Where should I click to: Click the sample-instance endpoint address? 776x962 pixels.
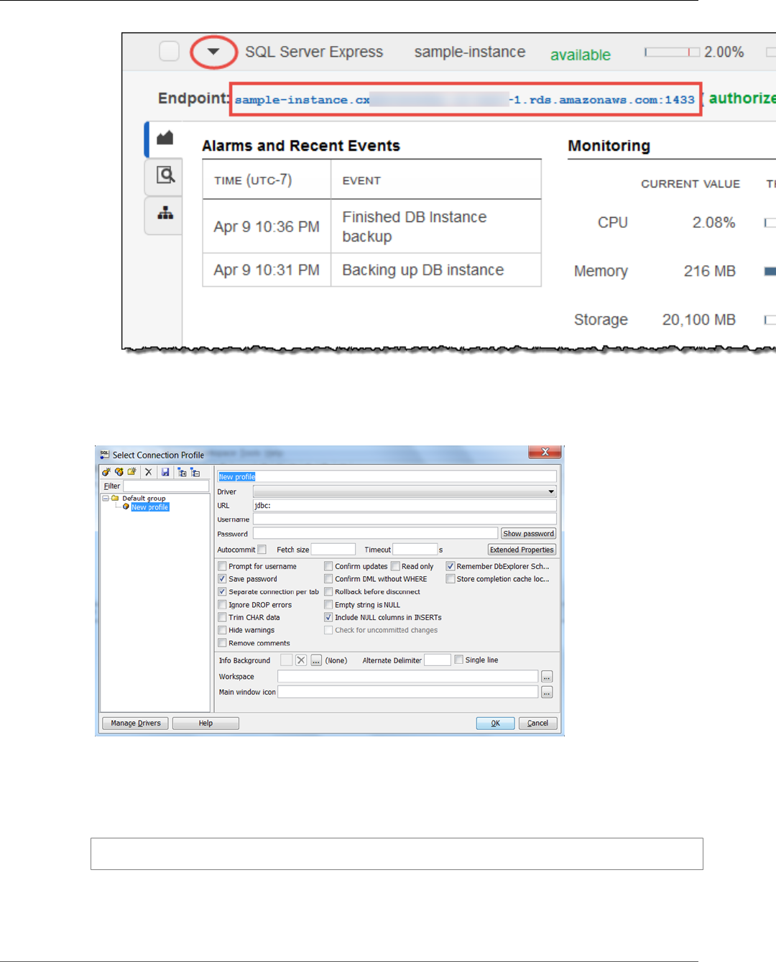(x=465, y=100)
